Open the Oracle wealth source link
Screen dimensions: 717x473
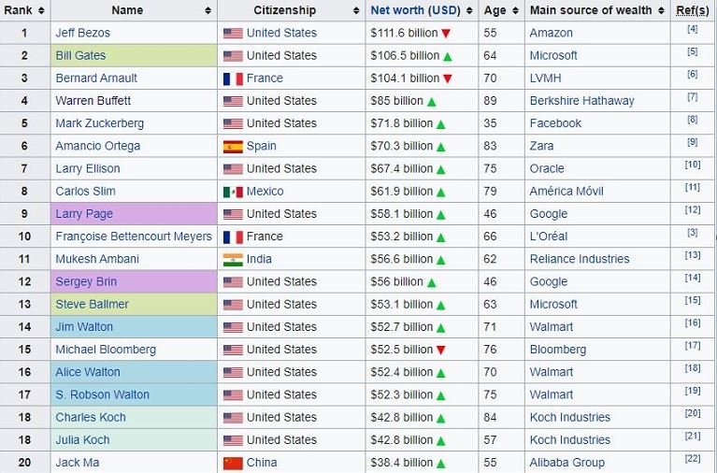point(547,169)
